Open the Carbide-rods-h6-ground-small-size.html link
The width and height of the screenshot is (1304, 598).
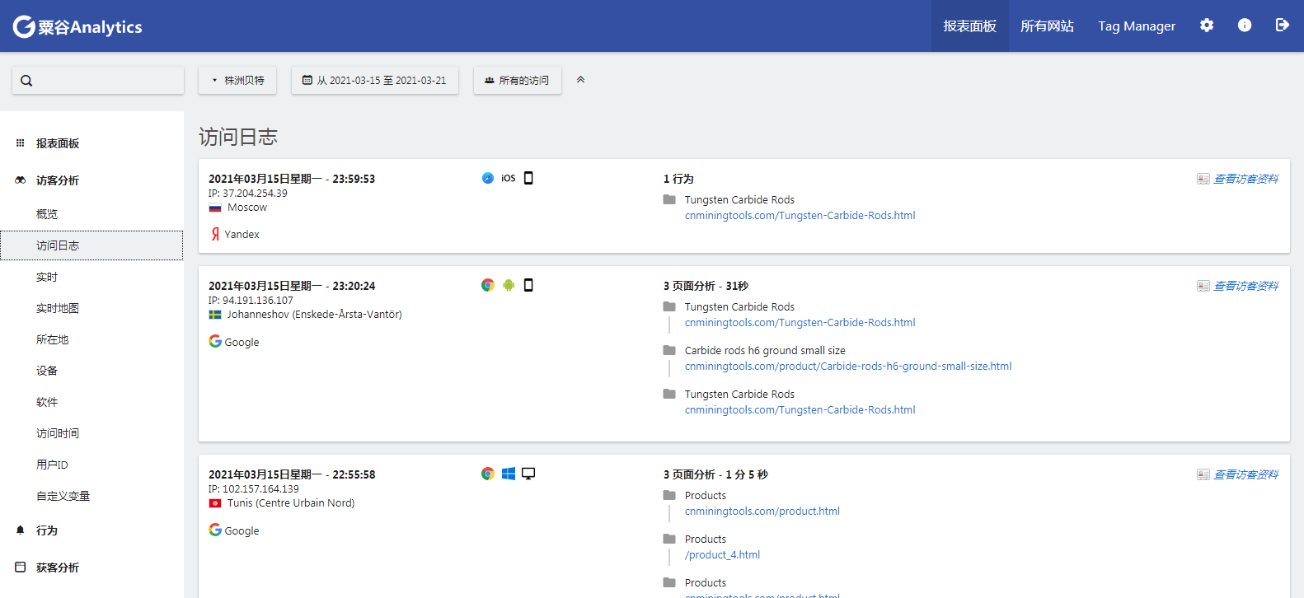pyautogui.click(x=848, y=367)
